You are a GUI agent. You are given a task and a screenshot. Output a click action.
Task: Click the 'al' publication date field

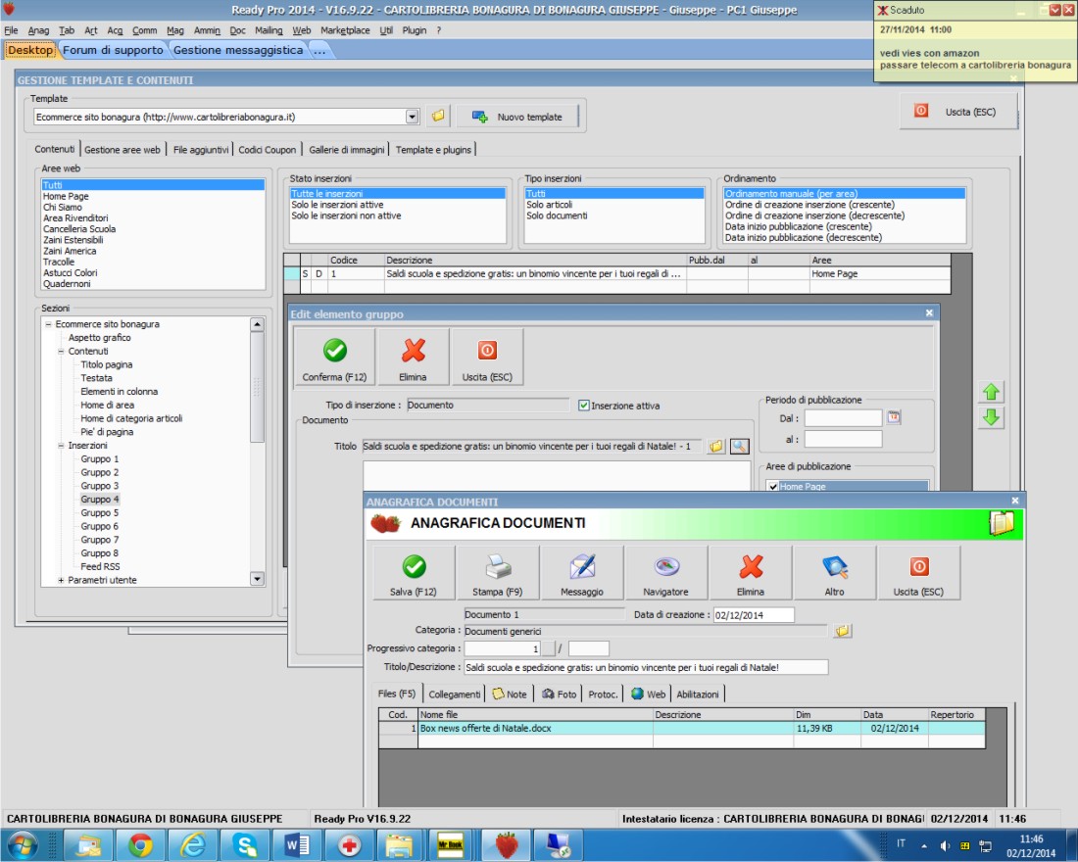(x=843, y=439)
